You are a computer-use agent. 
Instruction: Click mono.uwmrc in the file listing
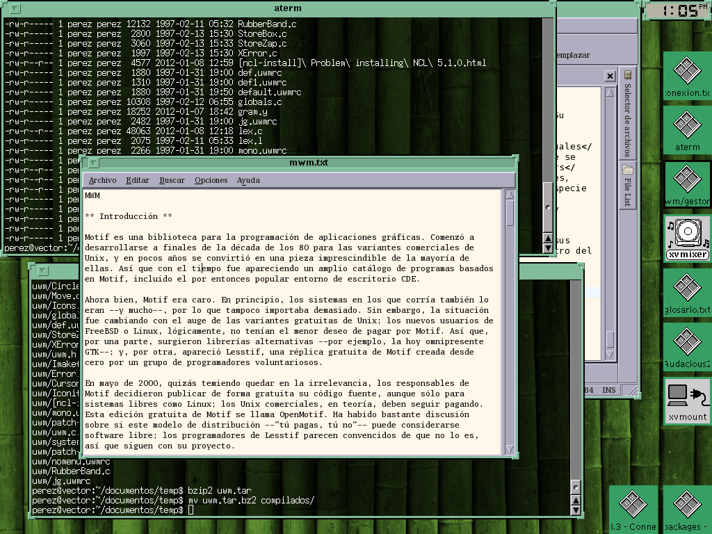coord(262,151)
